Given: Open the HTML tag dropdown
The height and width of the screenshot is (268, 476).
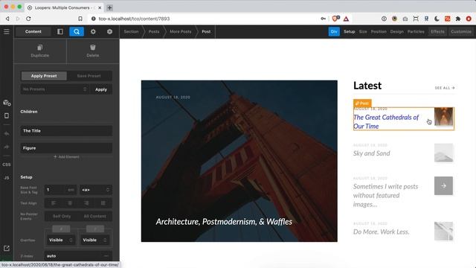Looking at the screenshot, I should (96, 190).
